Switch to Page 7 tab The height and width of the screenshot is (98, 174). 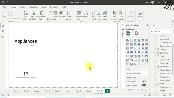click(16, 91)
